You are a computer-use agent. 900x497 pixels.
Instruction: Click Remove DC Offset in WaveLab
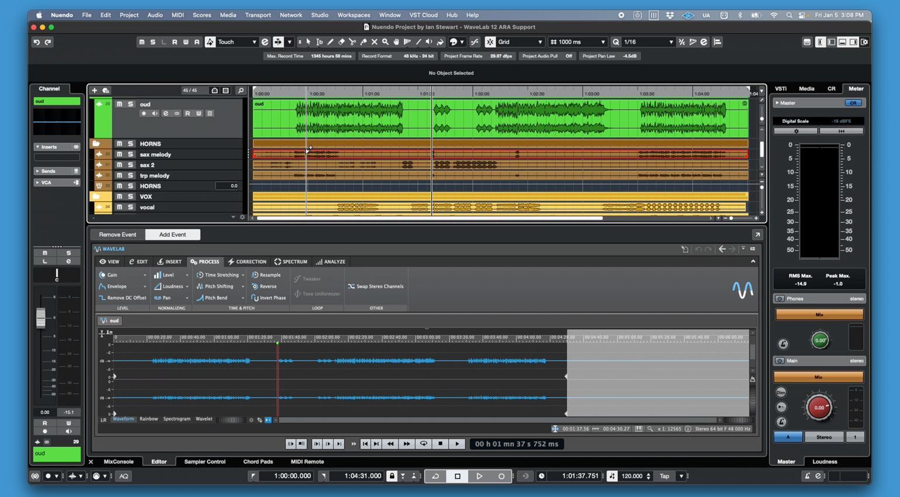pos(122,298)
